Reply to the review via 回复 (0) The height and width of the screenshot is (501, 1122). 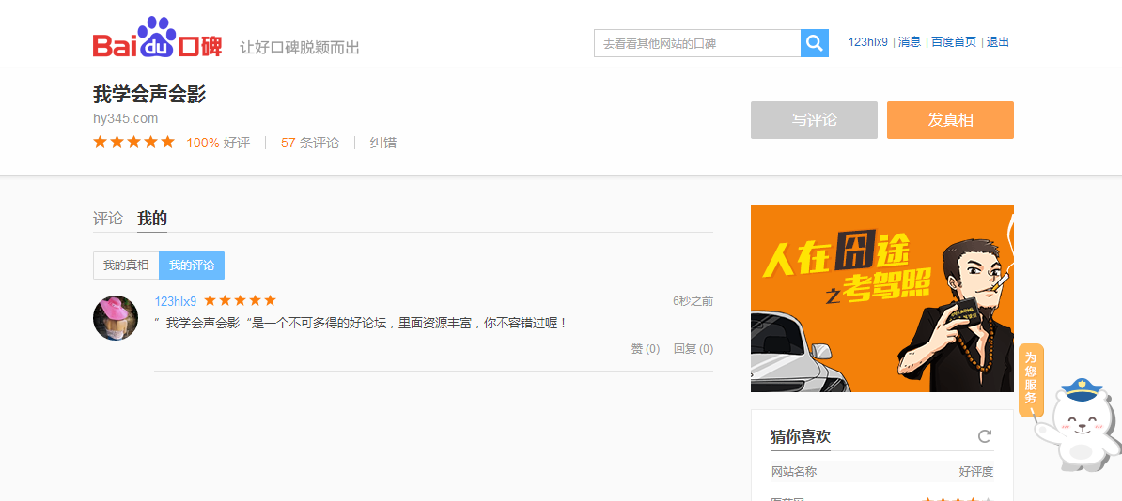coord(693,349)
